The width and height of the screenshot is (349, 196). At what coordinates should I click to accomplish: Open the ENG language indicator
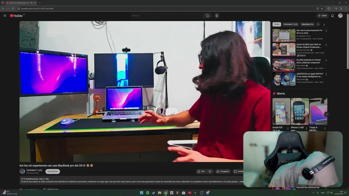pos(323,193)
